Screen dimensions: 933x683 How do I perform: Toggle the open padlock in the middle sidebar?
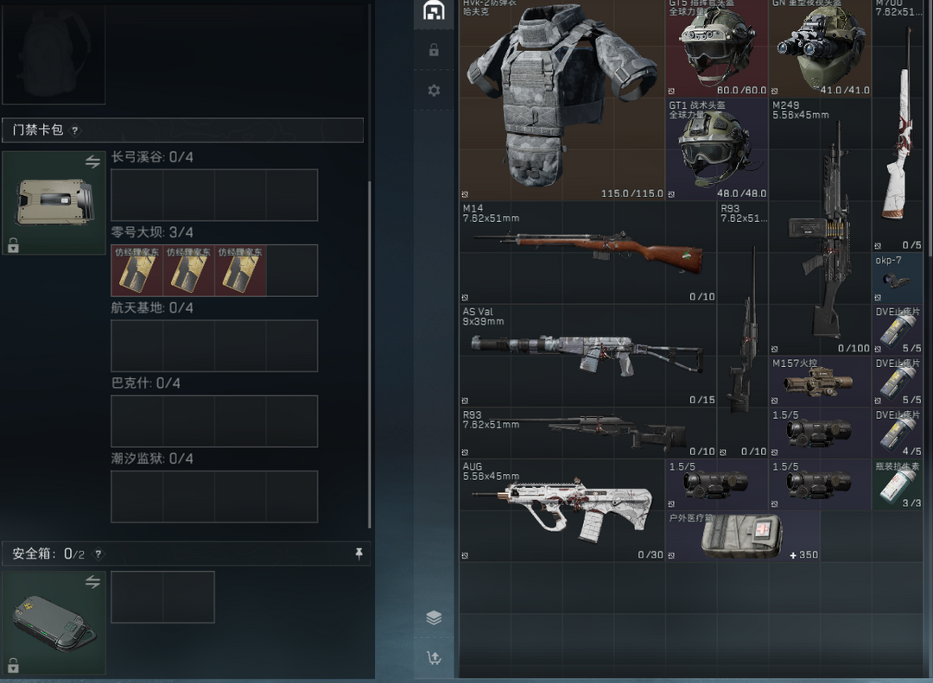(x=434, y=50)
